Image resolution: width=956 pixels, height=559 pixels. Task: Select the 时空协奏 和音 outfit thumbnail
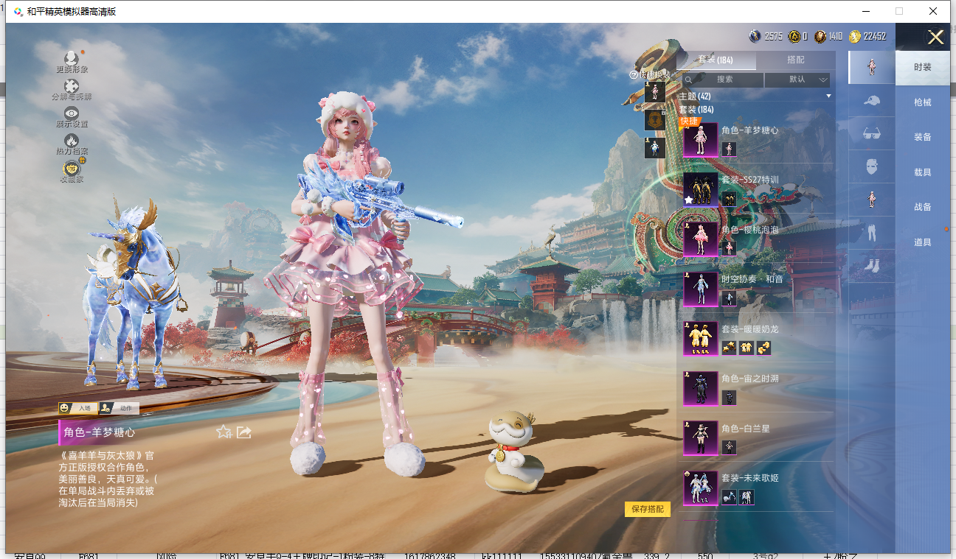click(x=700, y=289)
